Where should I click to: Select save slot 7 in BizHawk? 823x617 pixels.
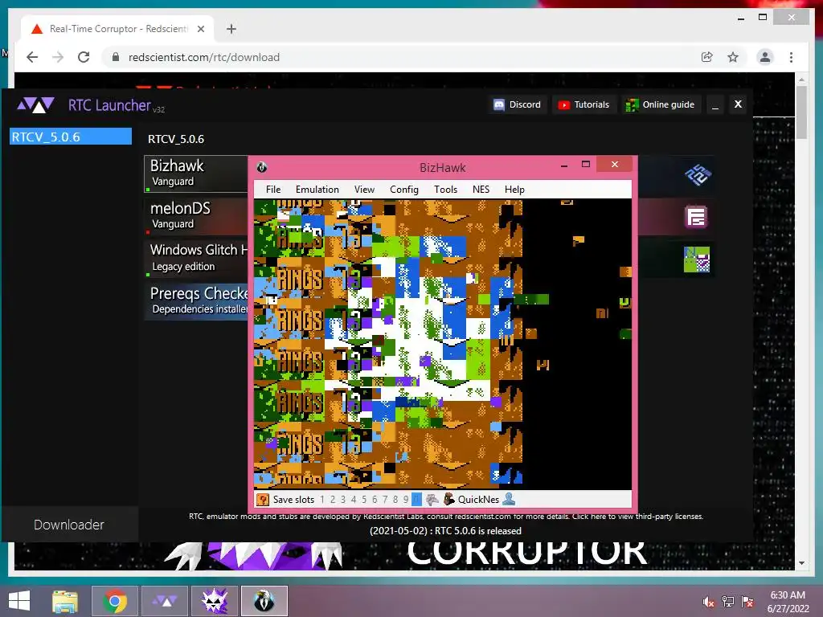[385, 500]
